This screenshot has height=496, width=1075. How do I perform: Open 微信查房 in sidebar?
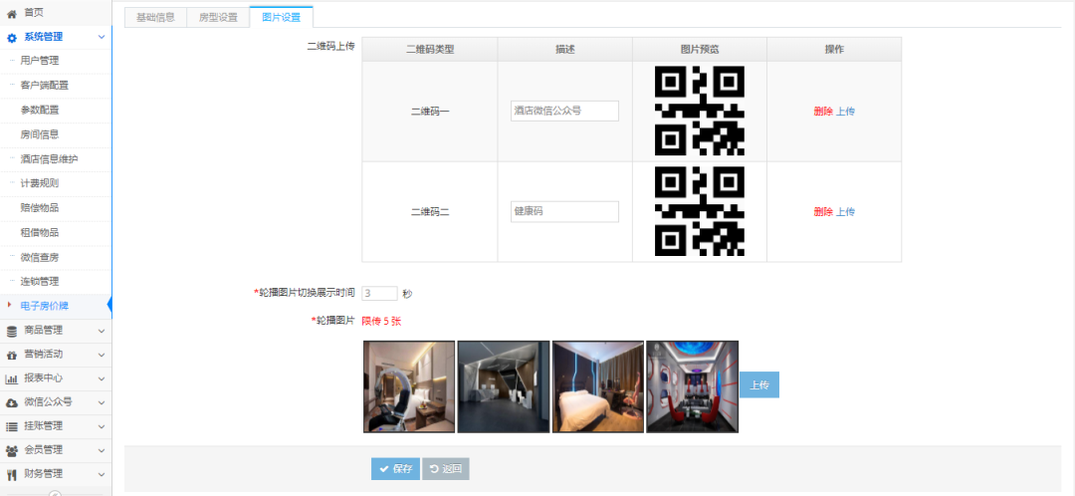click(x=40, y=257)
